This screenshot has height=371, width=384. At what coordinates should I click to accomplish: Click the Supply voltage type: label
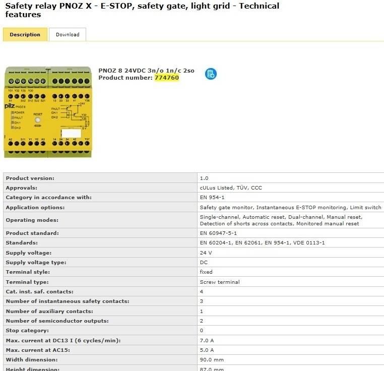36,262
